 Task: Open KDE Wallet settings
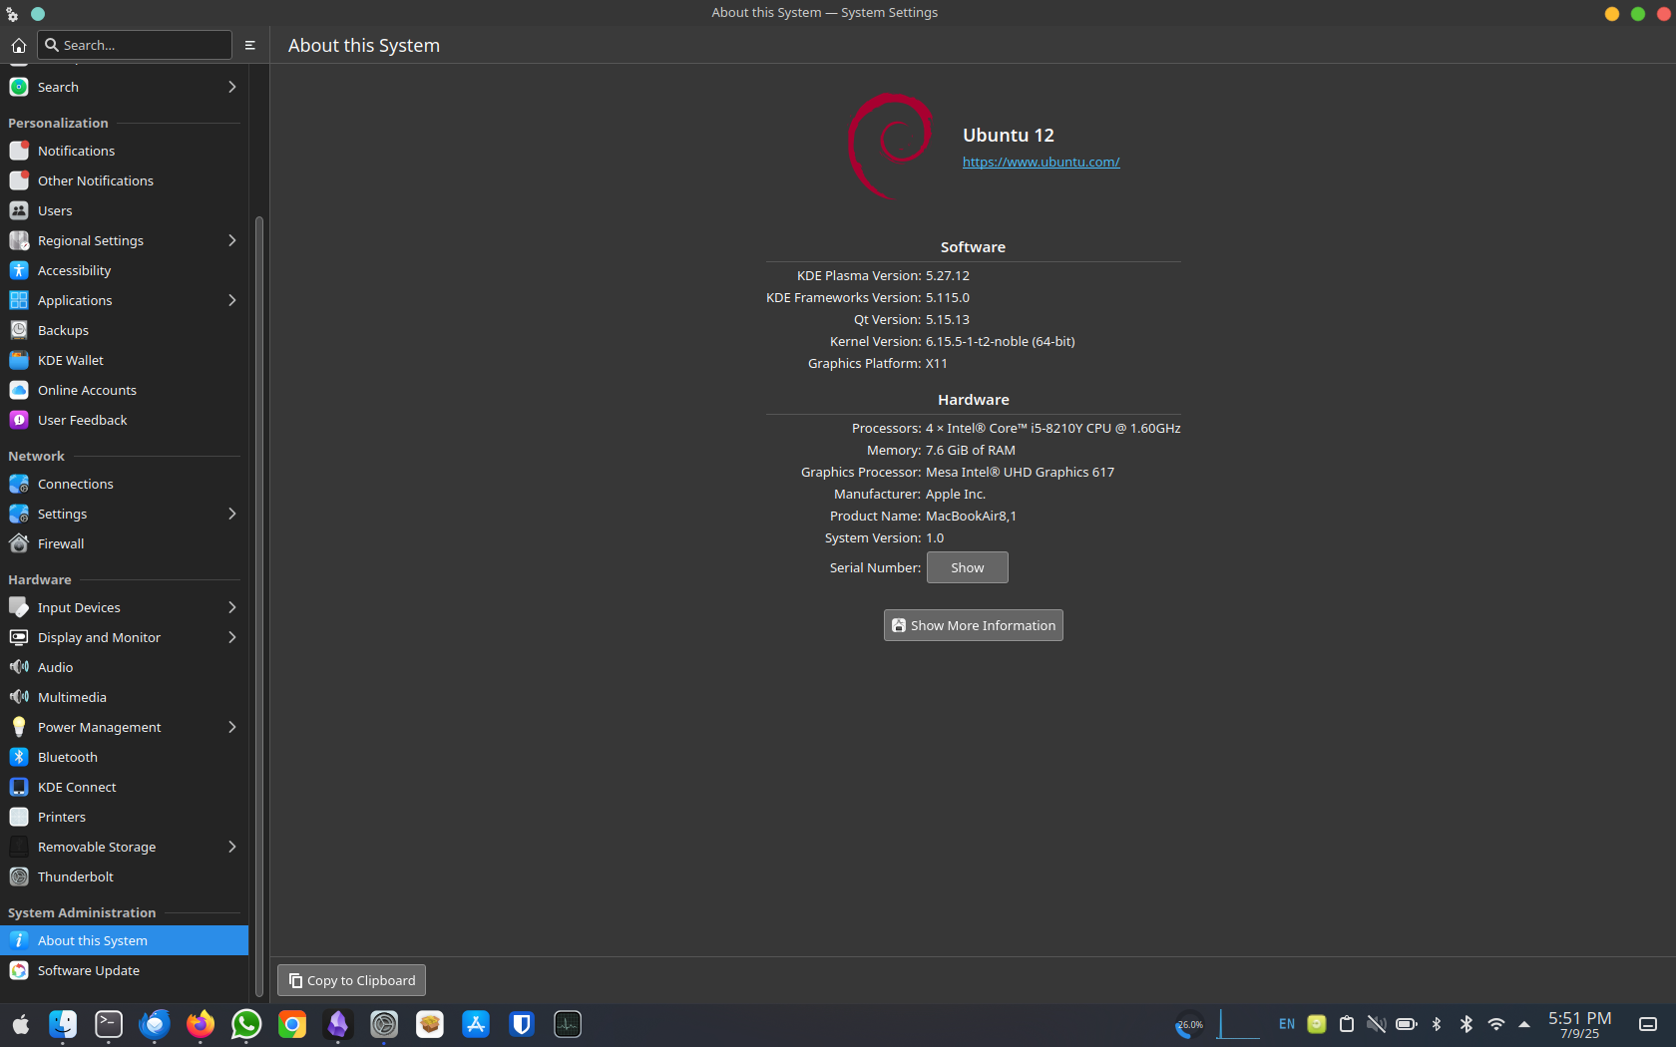tap(124, 360)
